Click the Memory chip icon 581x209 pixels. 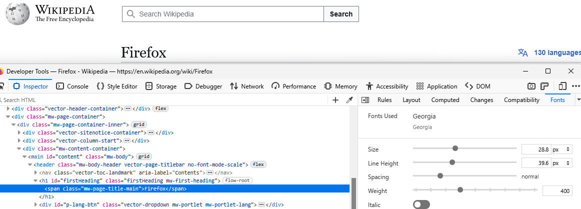point(328,86)
